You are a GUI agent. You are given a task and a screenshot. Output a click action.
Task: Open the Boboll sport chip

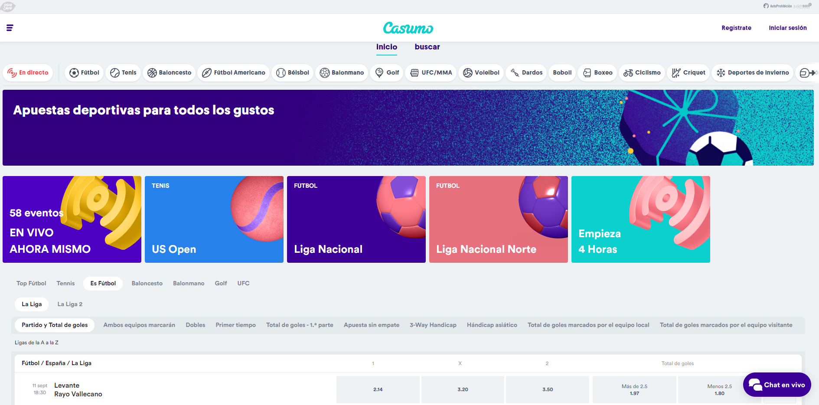(x=562, y=73)
